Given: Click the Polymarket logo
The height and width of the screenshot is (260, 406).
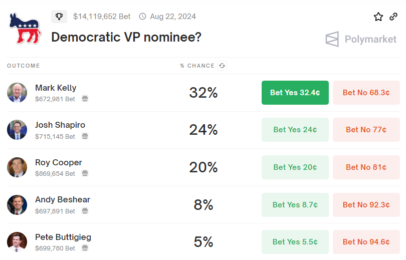Looking at the screenshot, I should (361, 39).
